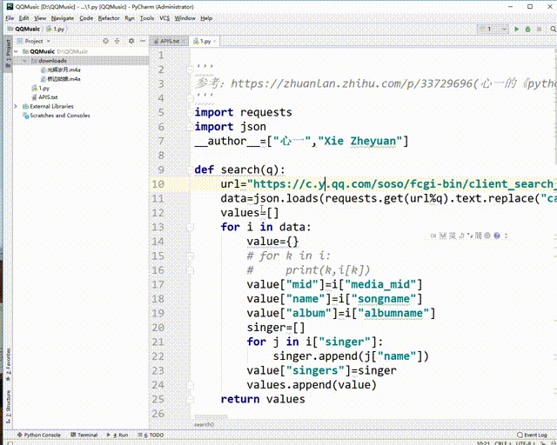557x445 pixels.
Task: Open Search Everywhere magnifier icon
Action: 553,29
